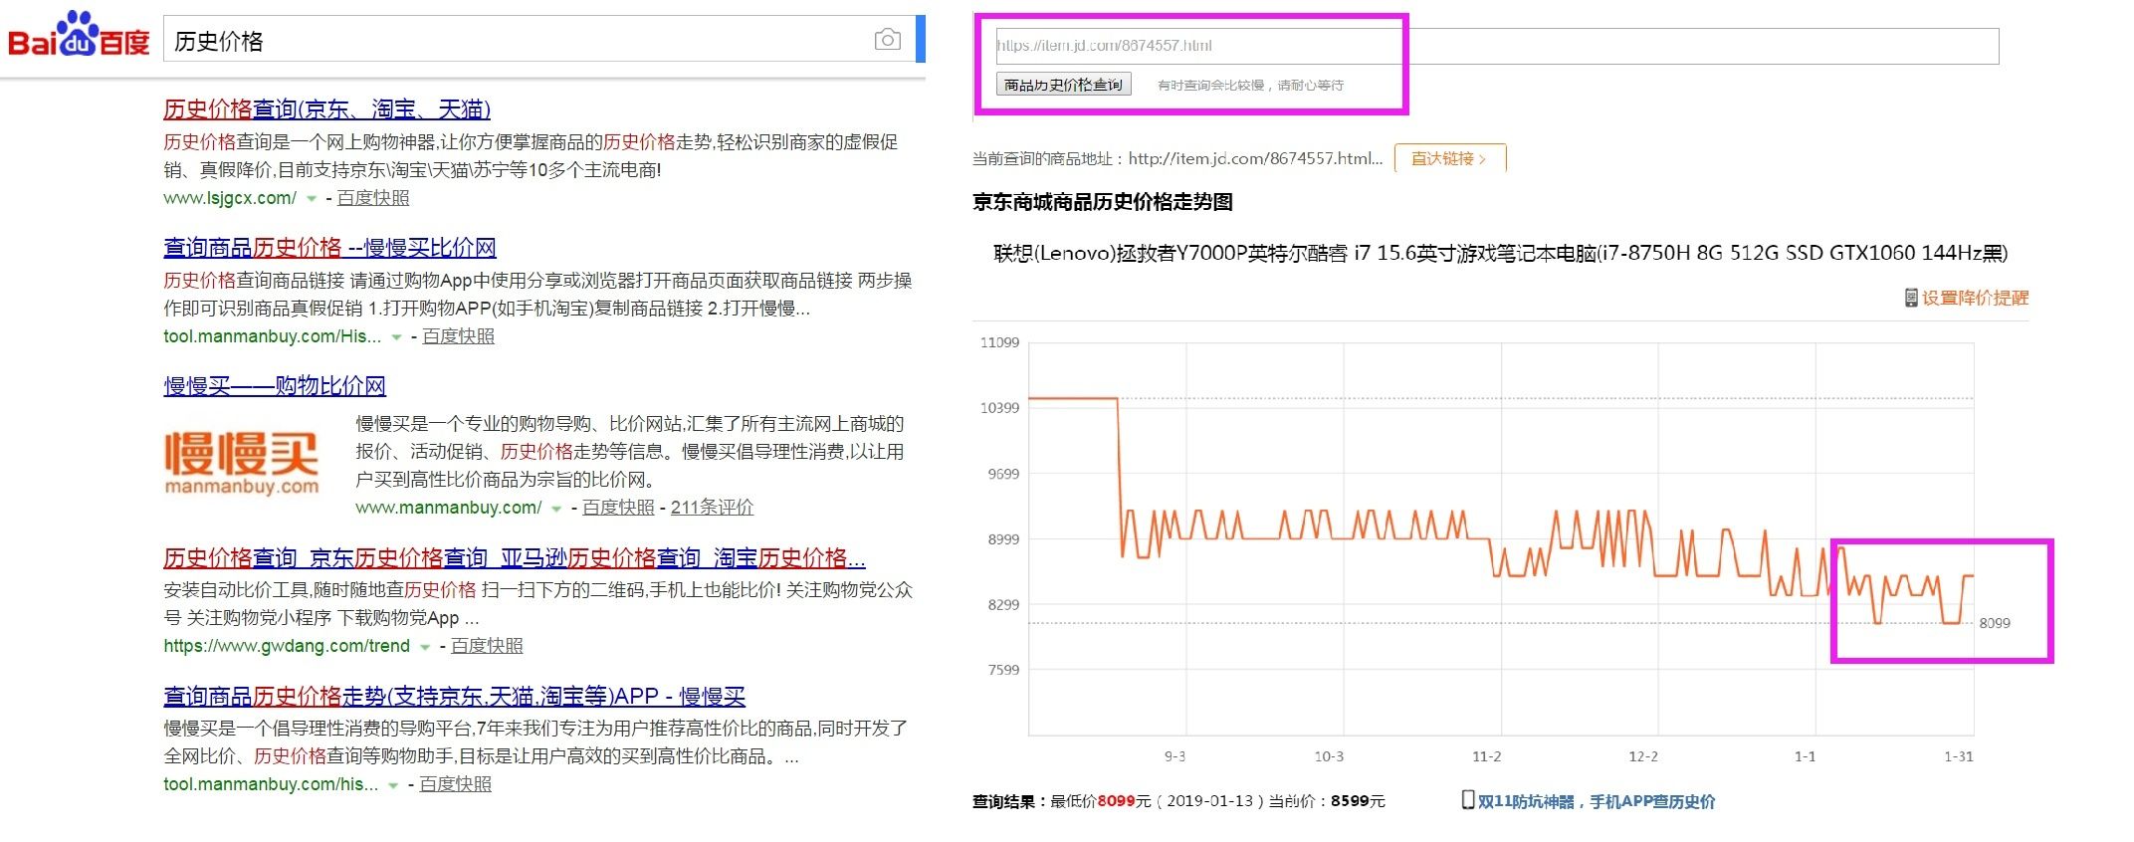Viewport: 2134px width, 842px height.
Task: Expand arrow next to www.lsjgcx.com/
Action: [312, 198]
